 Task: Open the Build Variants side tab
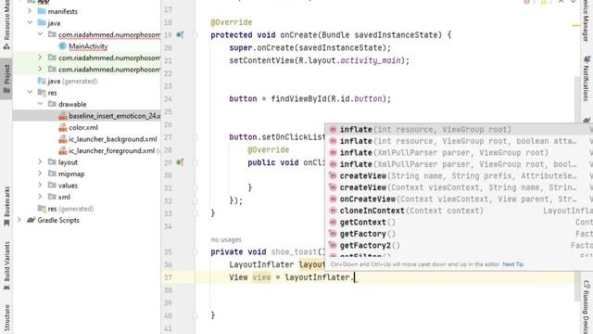(6, 266)
